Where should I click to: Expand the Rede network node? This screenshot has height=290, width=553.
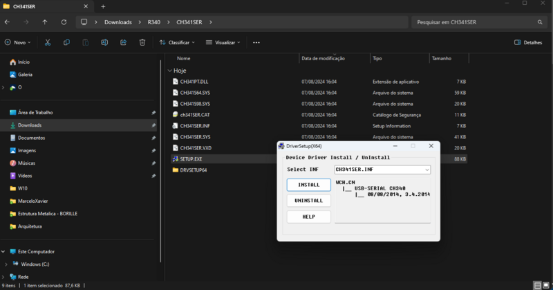[3, 277]
